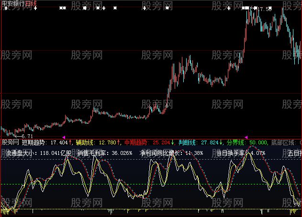Click the 分界线 50.000 indicator value

coord(246,142)
